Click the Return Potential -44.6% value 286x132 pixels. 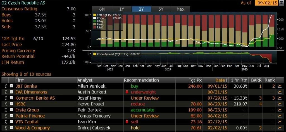click(x=68, y=56)
